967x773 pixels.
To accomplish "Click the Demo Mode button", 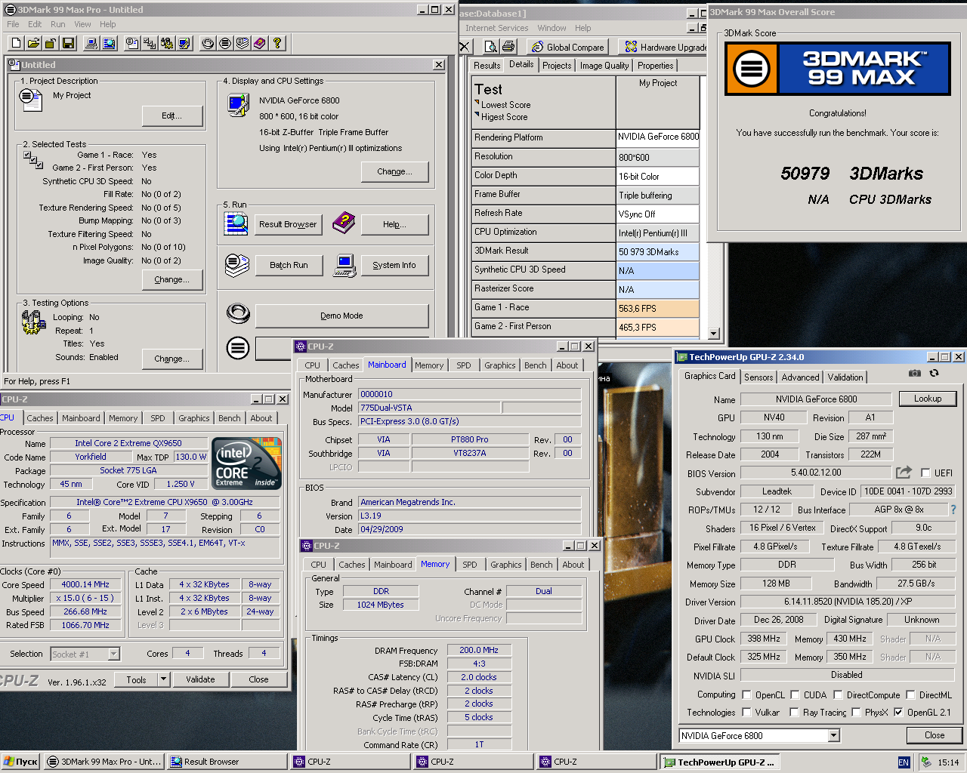I will tap(341, 316).
